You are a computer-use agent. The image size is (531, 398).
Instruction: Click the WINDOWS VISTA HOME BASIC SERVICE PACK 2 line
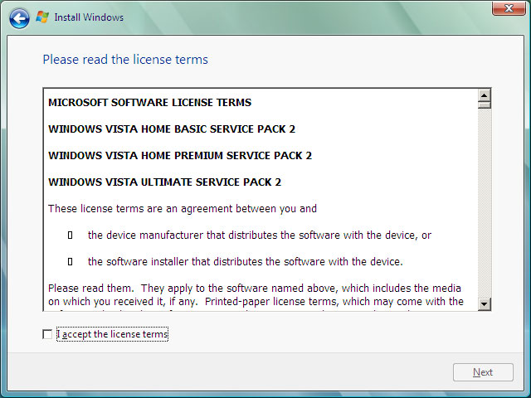pos(172,129)
